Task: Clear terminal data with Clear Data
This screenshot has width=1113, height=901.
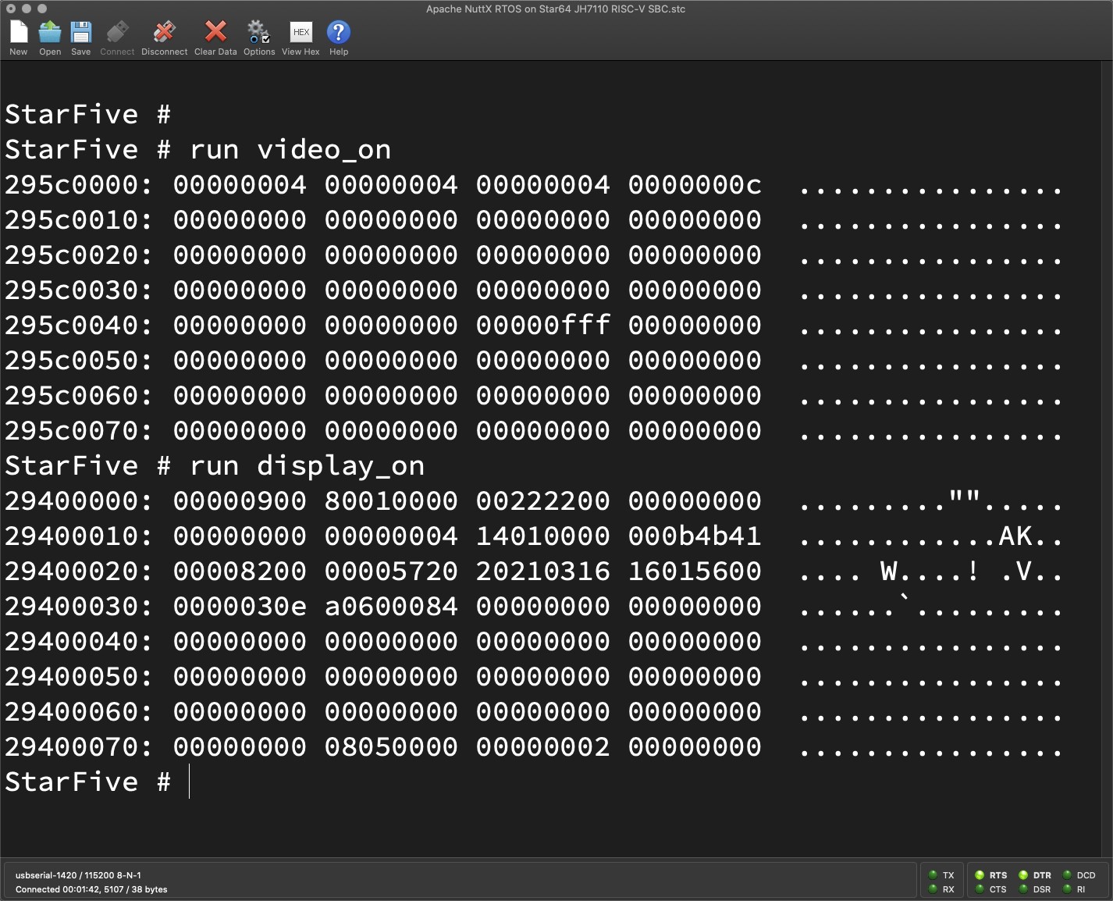Action: click(215, 32)
